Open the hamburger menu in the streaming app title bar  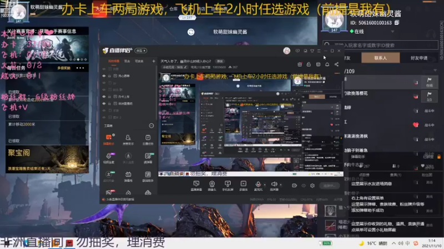pos(319,51)
